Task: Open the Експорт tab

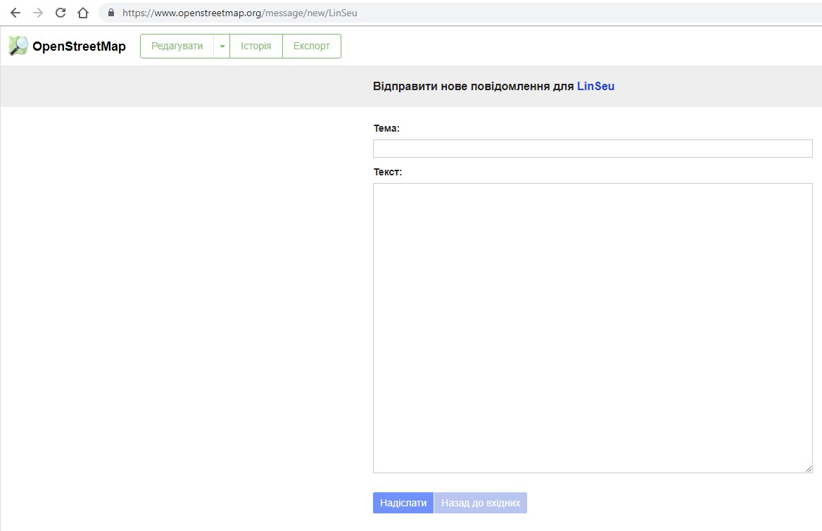Action: pos(311,46)
